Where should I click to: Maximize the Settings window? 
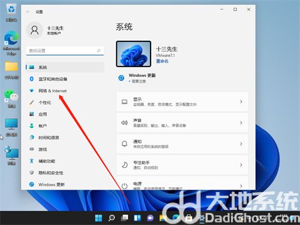coord(235,9)
